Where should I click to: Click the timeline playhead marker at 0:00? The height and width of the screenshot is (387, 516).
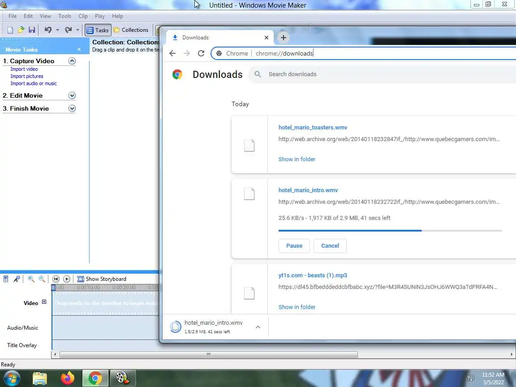click(x=53, y=288)
